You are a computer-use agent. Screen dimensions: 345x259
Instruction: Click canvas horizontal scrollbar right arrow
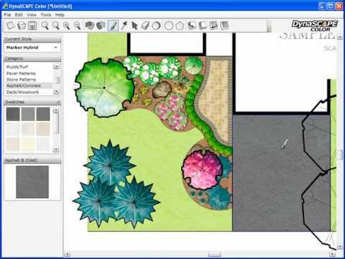pos(332,254)
